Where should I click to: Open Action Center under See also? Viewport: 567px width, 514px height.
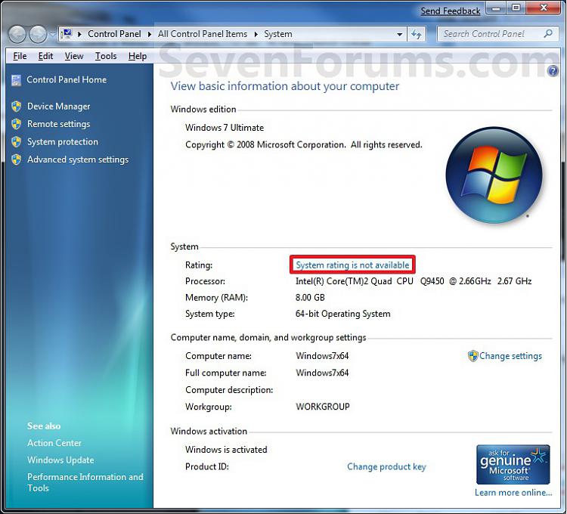tap(54, 443)
